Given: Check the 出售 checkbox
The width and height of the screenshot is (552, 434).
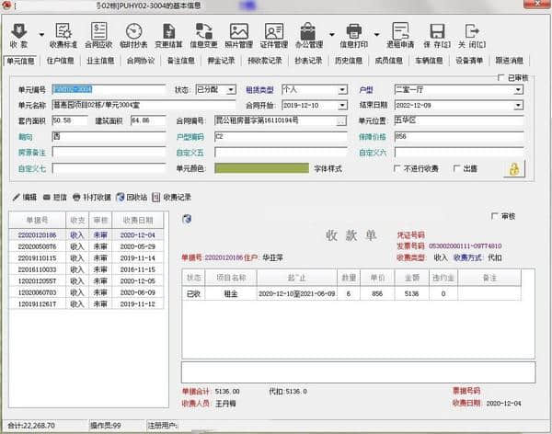Looking at the screenshot, I should 456,168.
